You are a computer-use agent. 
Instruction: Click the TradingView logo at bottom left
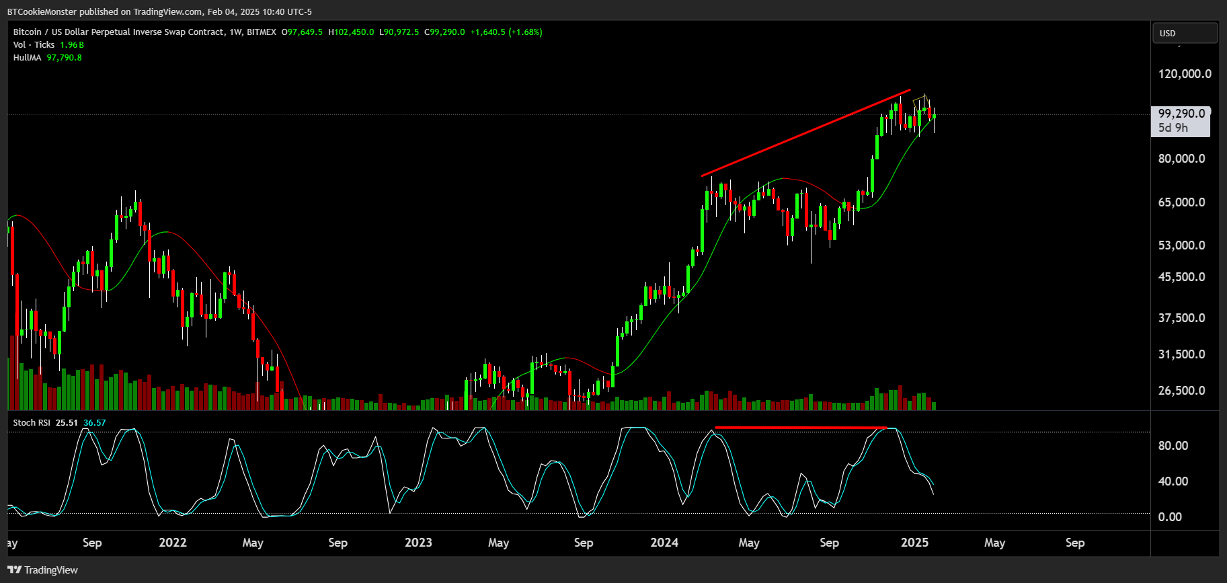click(x=42, y=570)
